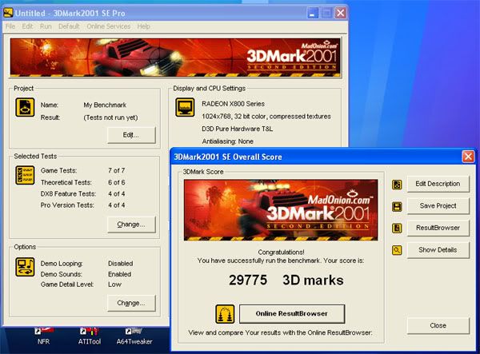Click the ResultBrowser icon
This screenshot has width=480, height=354.
(397, 229)
